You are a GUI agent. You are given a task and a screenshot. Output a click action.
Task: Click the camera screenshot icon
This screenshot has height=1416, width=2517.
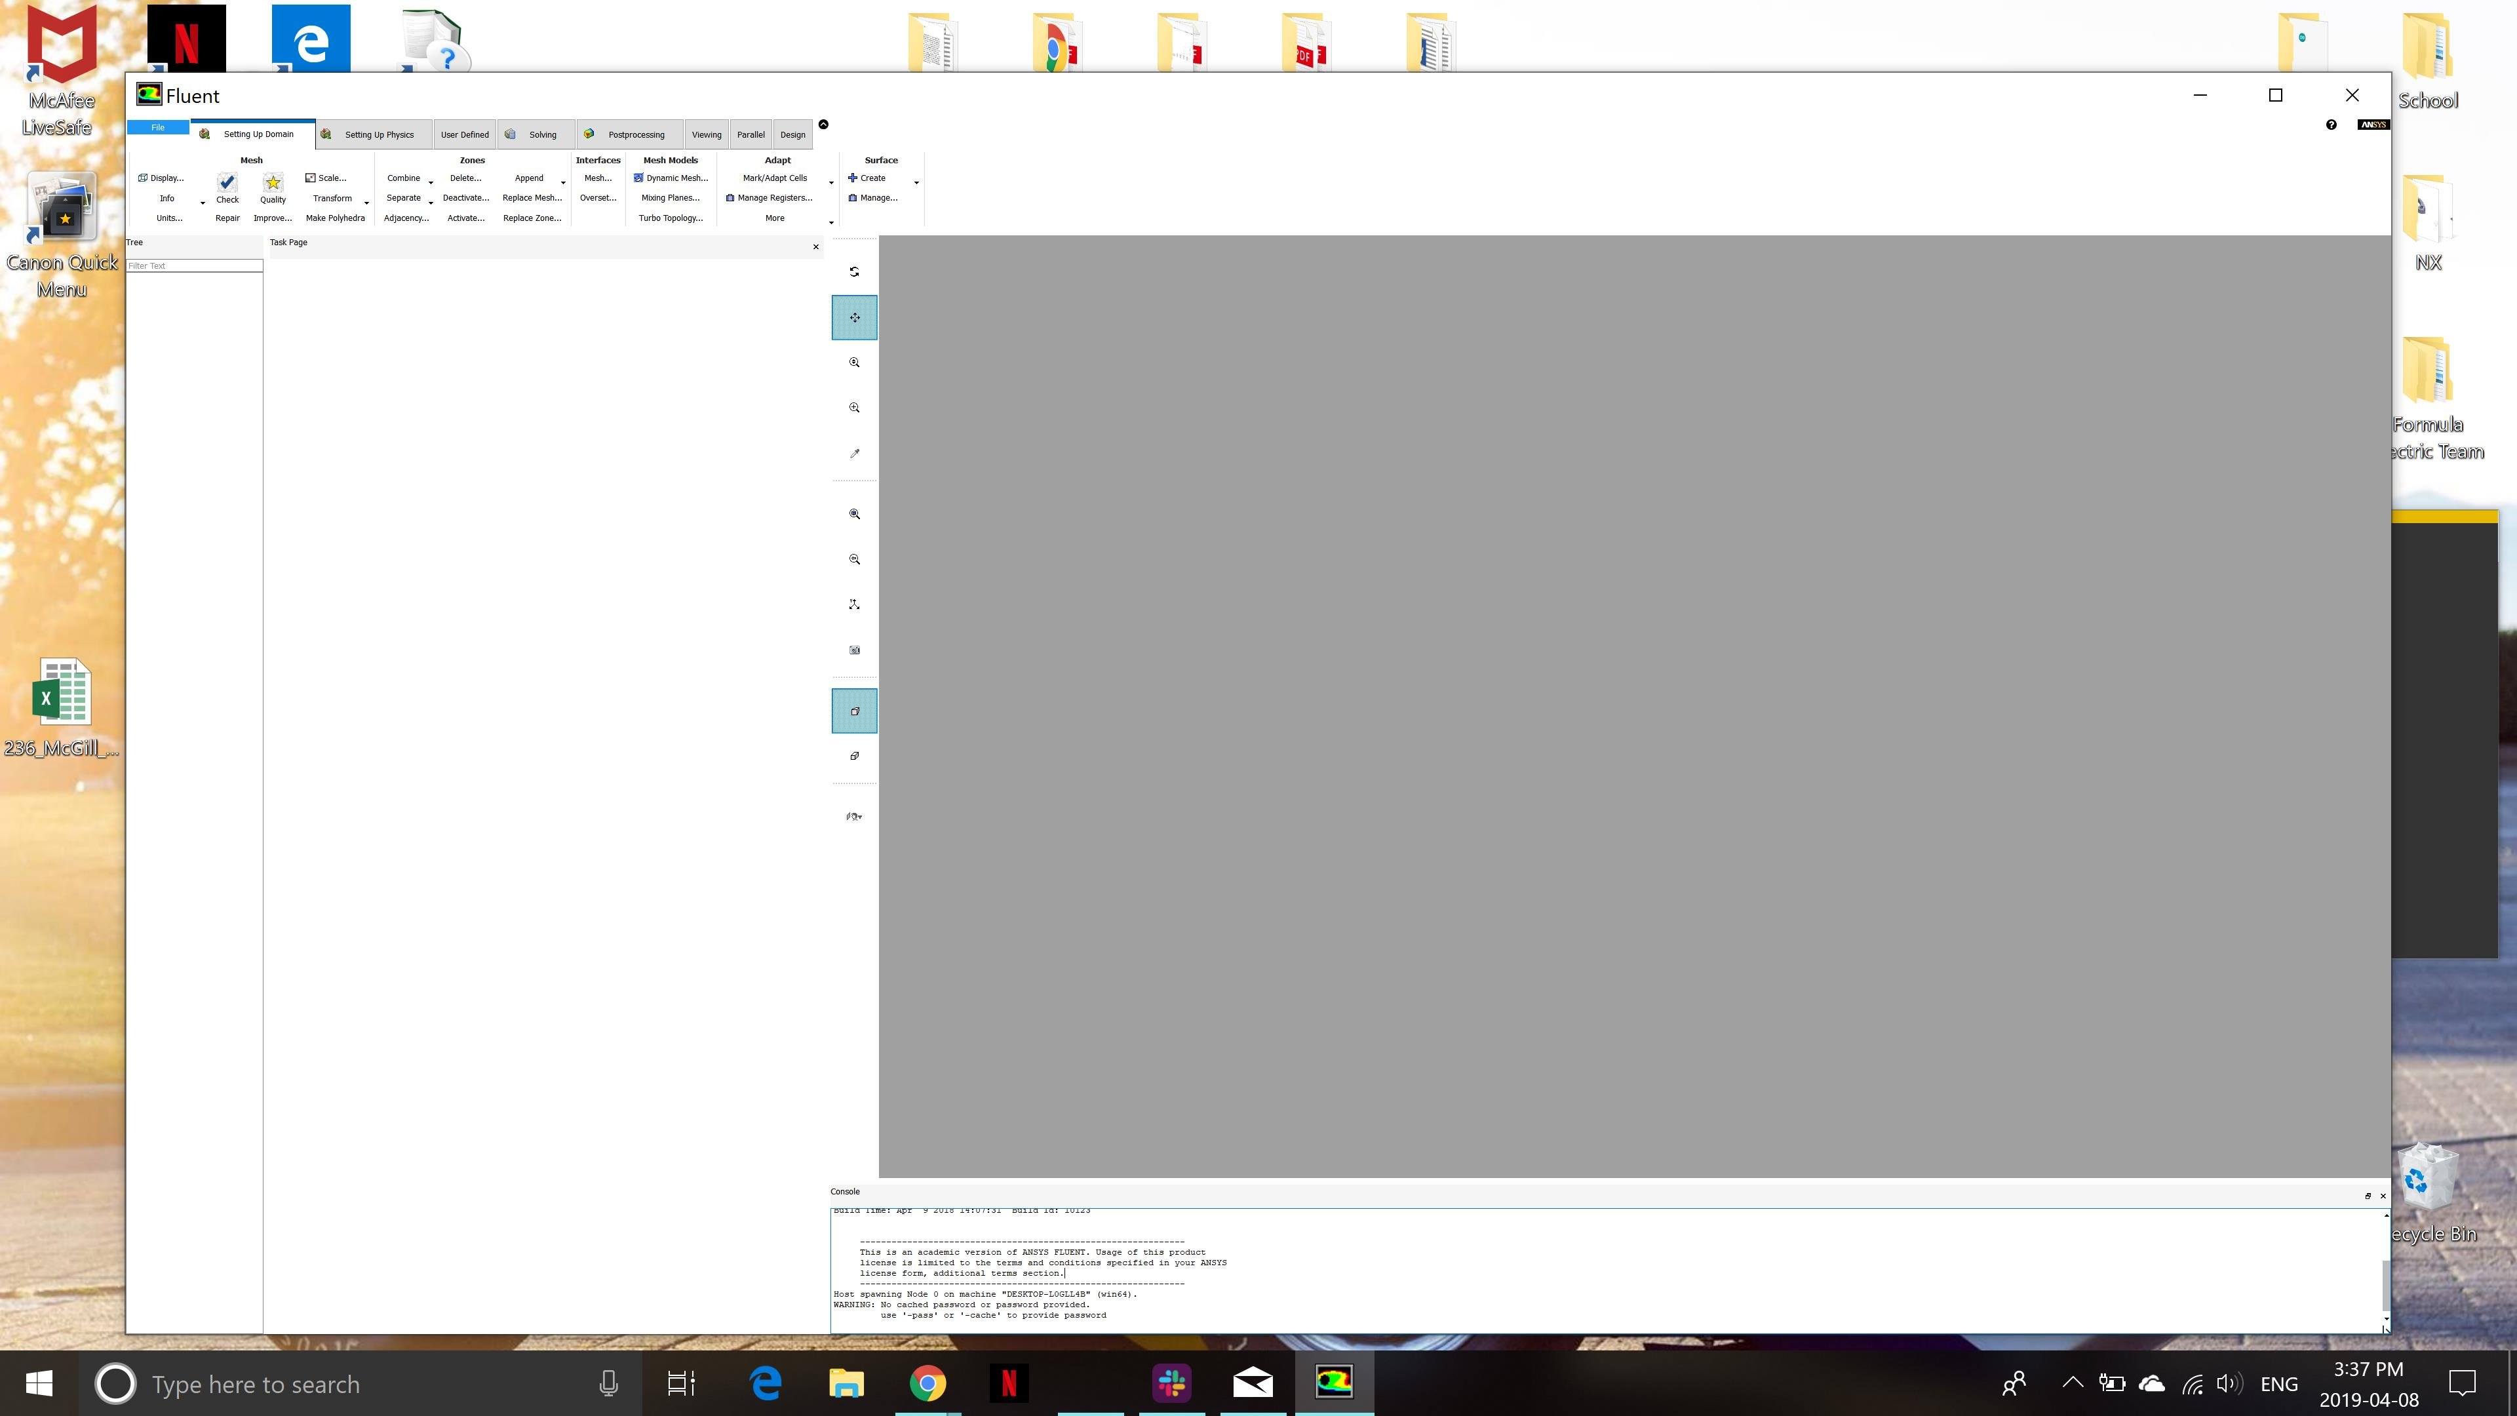[x=854, y=650]
